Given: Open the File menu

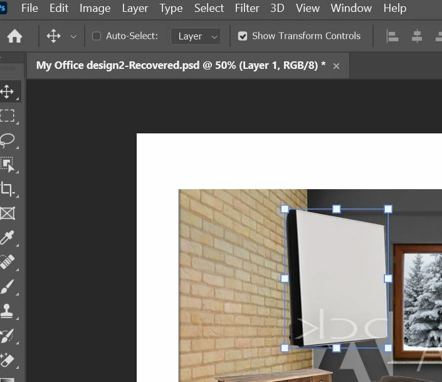Looking at the screenshot, I should click(29, 8).
